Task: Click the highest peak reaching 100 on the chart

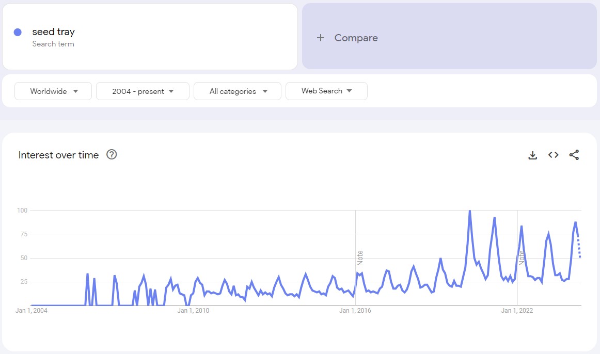Action: pyautogui.click(x=469, y=211)
